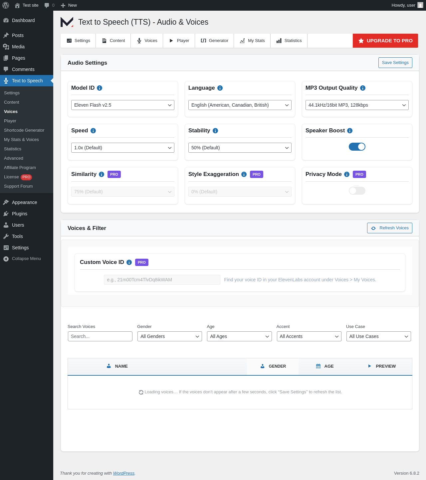This screenshot has height=480, width=426.
Task: Click the Advanced submenu link
Action: tap(14, 158)
